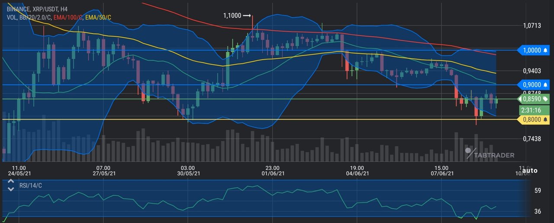Click the 01/06/21 date label
Image resolution: width=554 pixels, height=223 pixels.
click(x=273, y=173)
